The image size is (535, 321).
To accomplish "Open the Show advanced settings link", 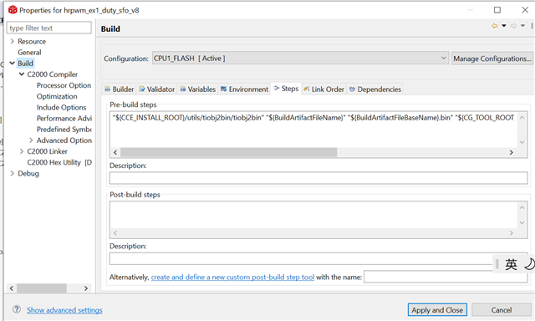I will pos(64,310).
